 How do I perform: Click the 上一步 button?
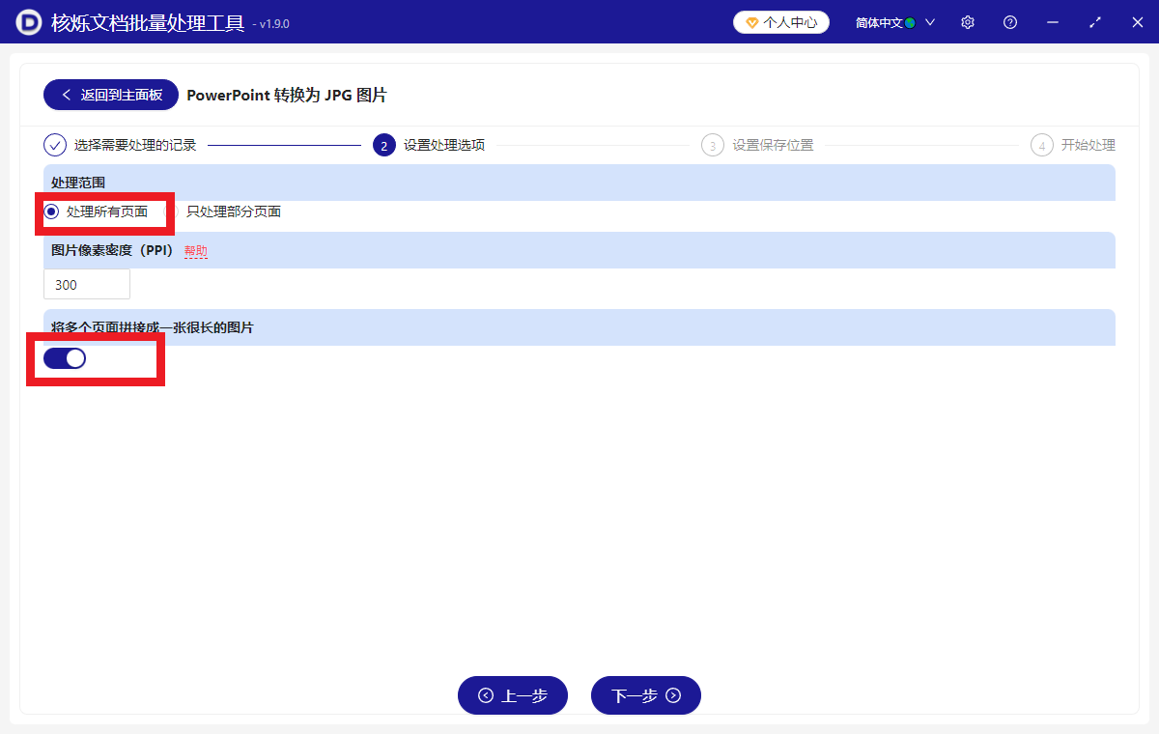(513, 695)
